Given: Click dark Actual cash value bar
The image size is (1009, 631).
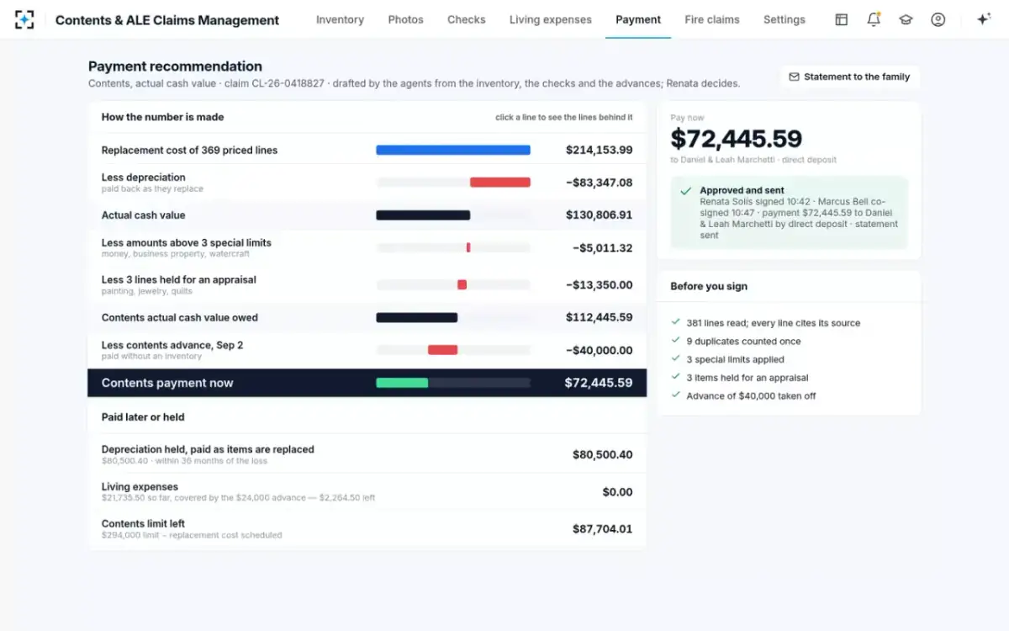Looking at the screenshot, I should tap(423, 215).
